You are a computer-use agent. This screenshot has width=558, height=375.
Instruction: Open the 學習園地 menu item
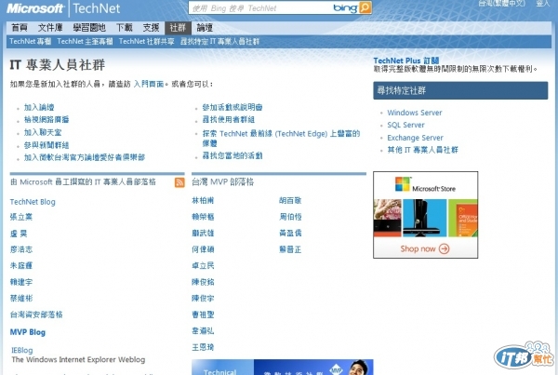click(x=89, y=27)
